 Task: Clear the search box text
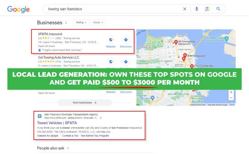(185, 9)
